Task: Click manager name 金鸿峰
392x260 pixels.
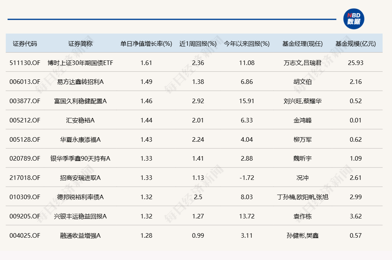Action: pyautogui.click(x=302, y=120)
